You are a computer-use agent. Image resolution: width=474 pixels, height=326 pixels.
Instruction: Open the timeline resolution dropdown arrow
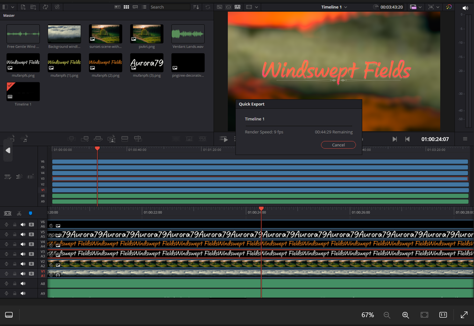click(x=420, y=7)
